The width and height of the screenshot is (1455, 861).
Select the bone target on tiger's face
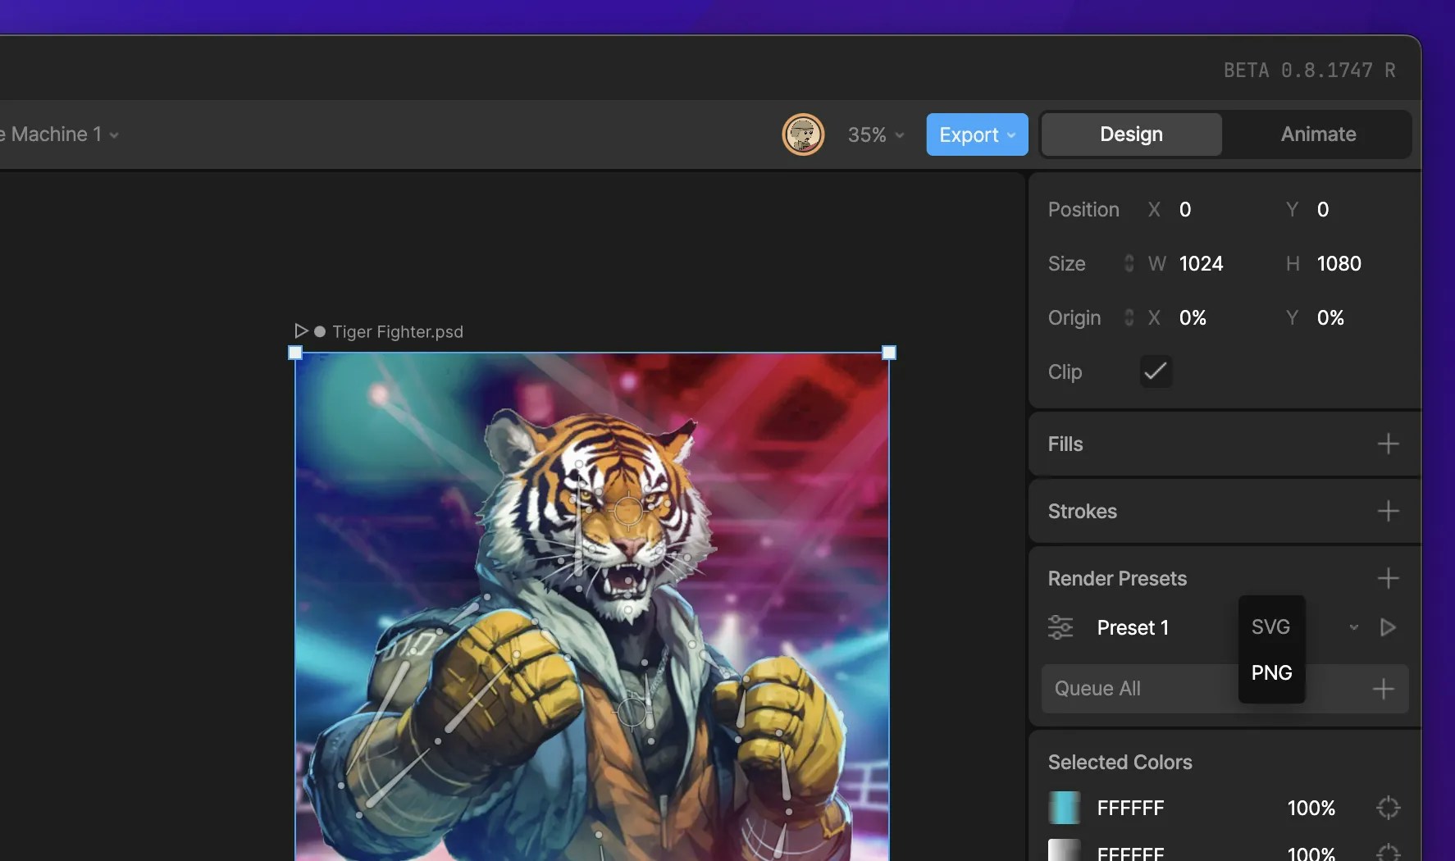click(628, 510)
